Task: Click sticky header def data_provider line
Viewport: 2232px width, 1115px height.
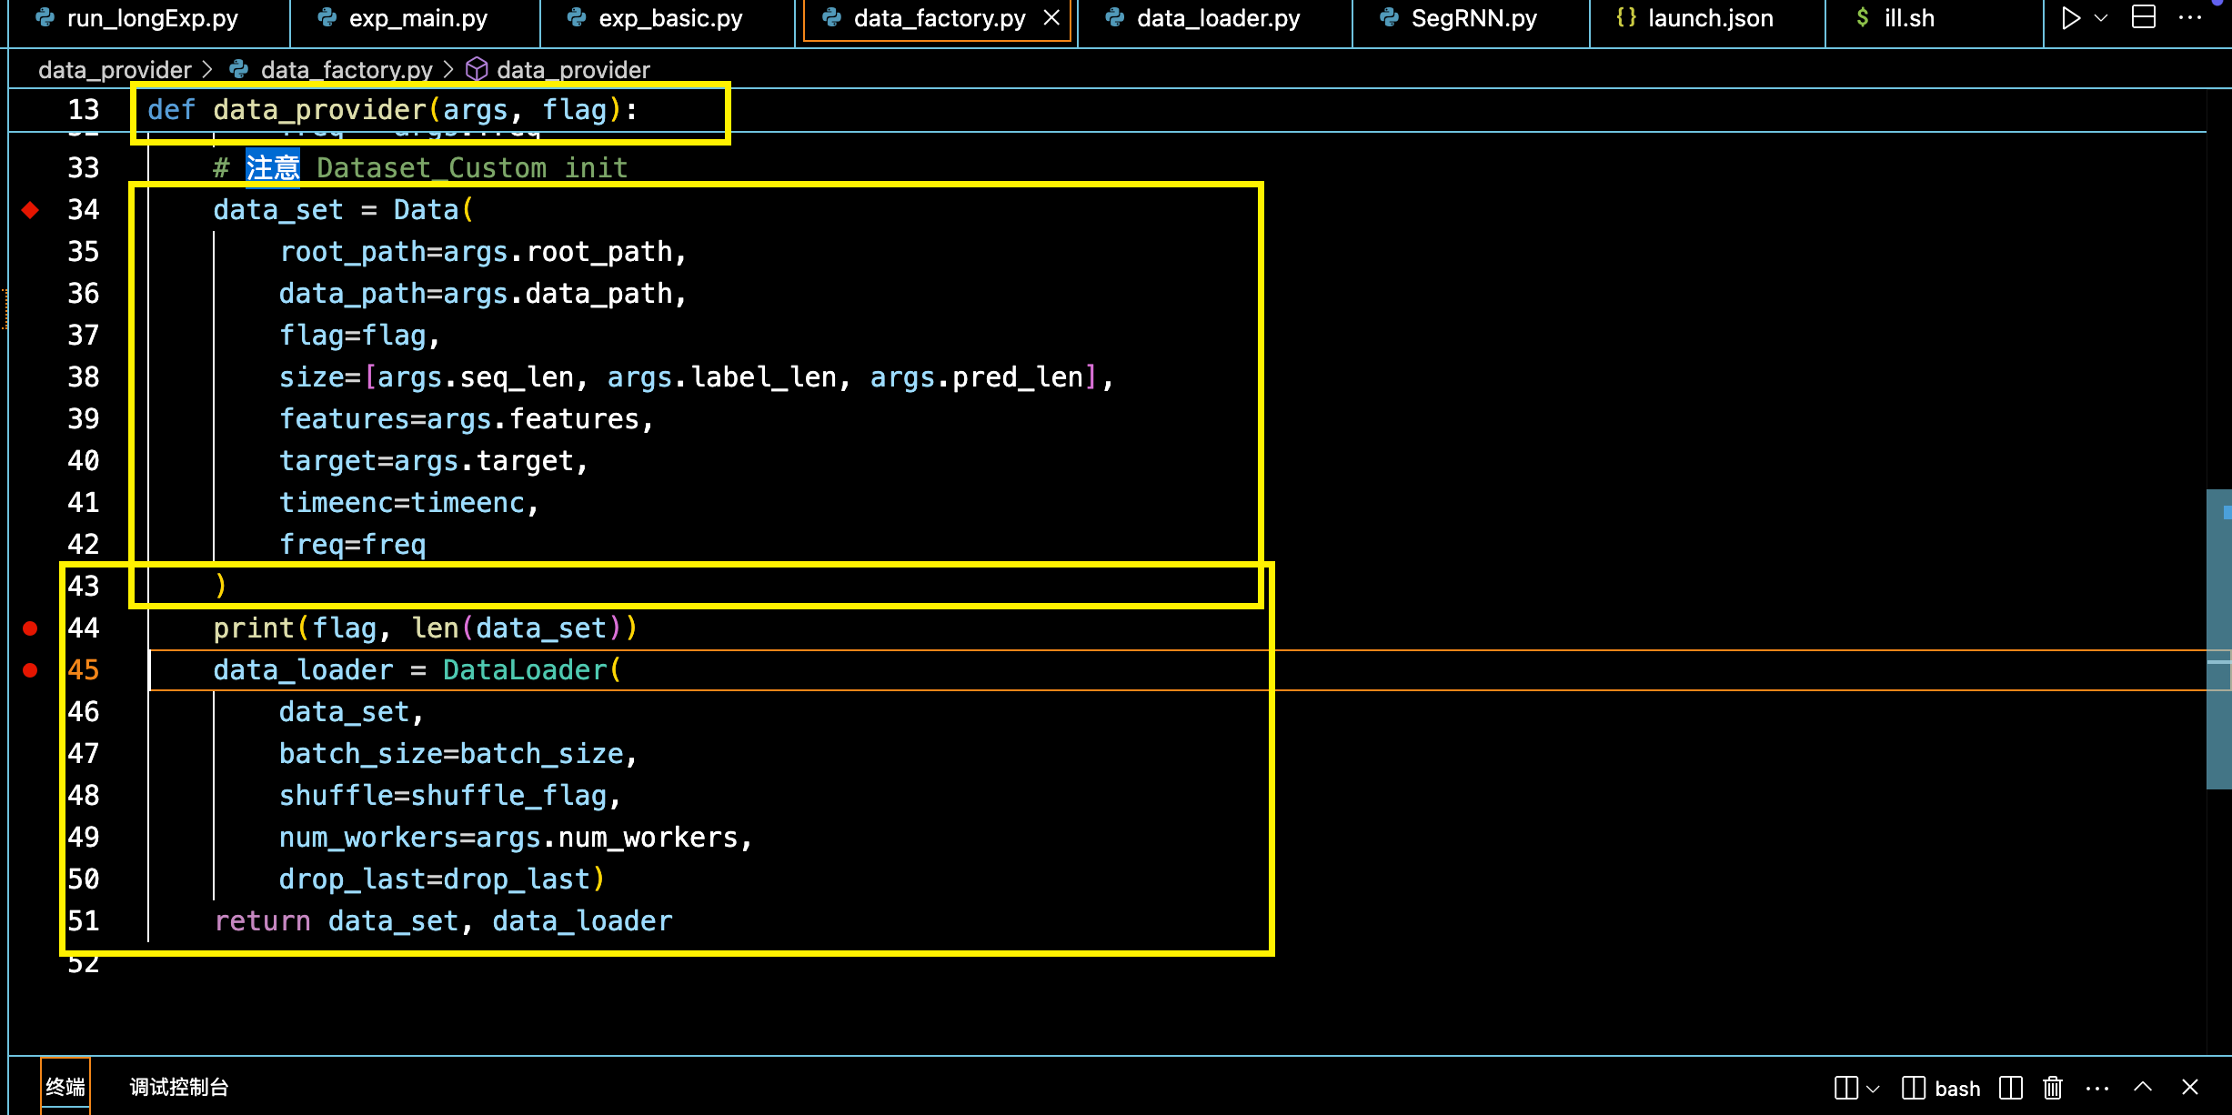Action: (x=393, y=110)
